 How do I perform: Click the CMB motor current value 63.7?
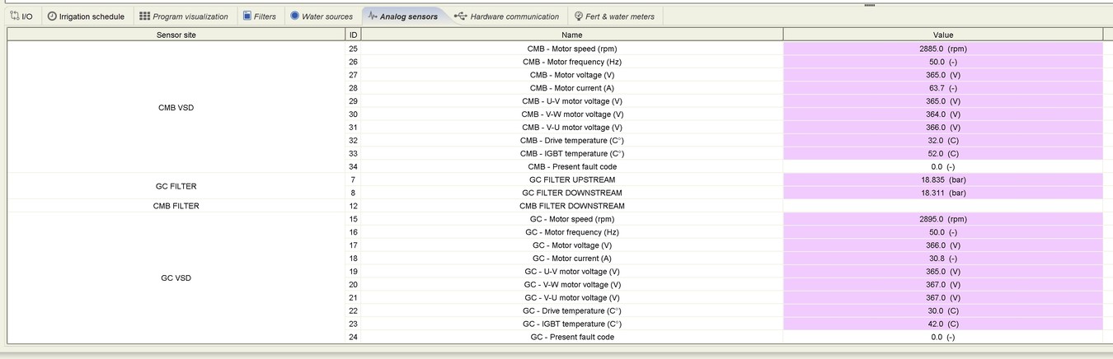pos(942,88)
